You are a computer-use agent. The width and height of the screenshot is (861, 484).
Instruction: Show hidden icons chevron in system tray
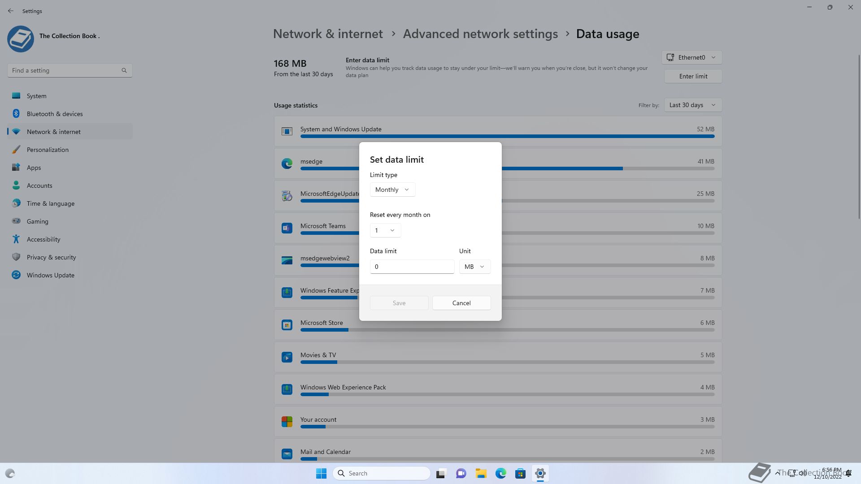(x=777, y=473)
